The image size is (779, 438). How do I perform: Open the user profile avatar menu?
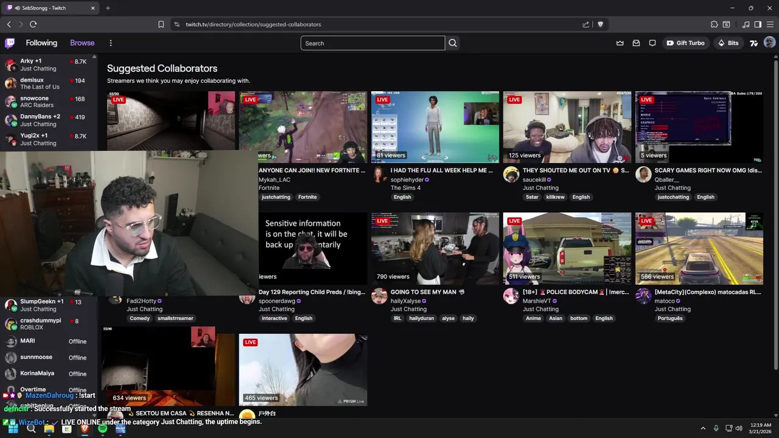pyautogui.click(x=769, y=43)
